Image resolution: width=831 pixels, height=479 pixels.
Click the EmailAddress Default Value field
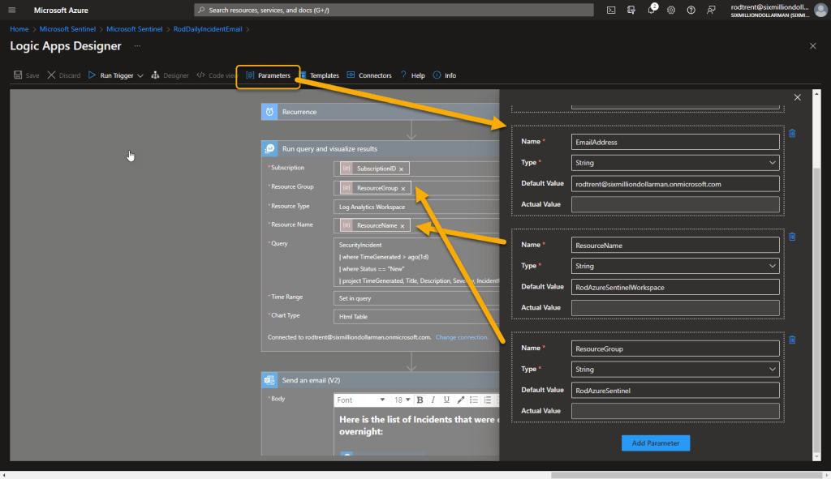click(x=675, y=184)
